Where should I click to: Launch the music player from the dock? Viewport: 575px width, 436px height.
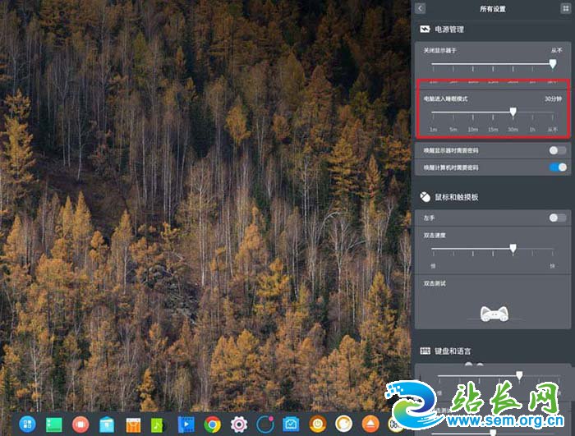(159, 424)
